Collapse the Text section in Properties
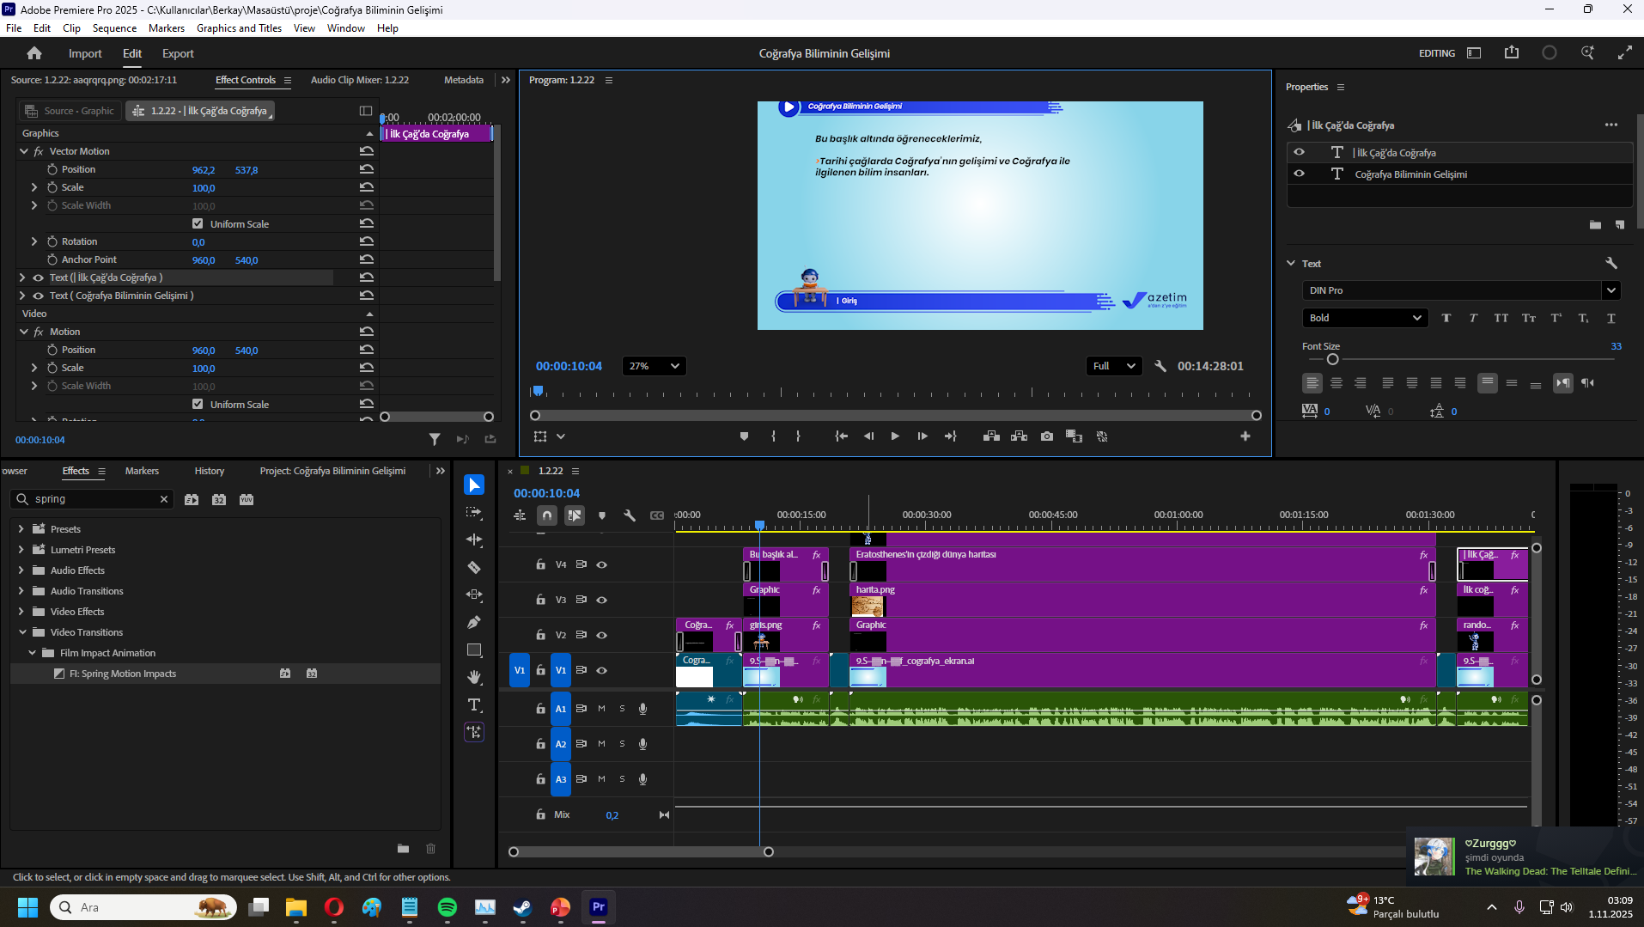 1291,264
